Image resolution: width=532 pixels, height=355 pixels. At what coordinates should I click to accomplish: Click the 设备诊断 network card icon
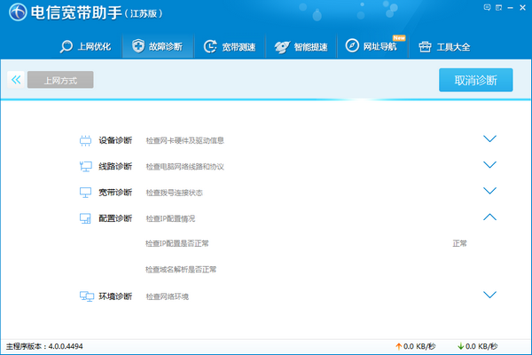[x=86, y=140]
